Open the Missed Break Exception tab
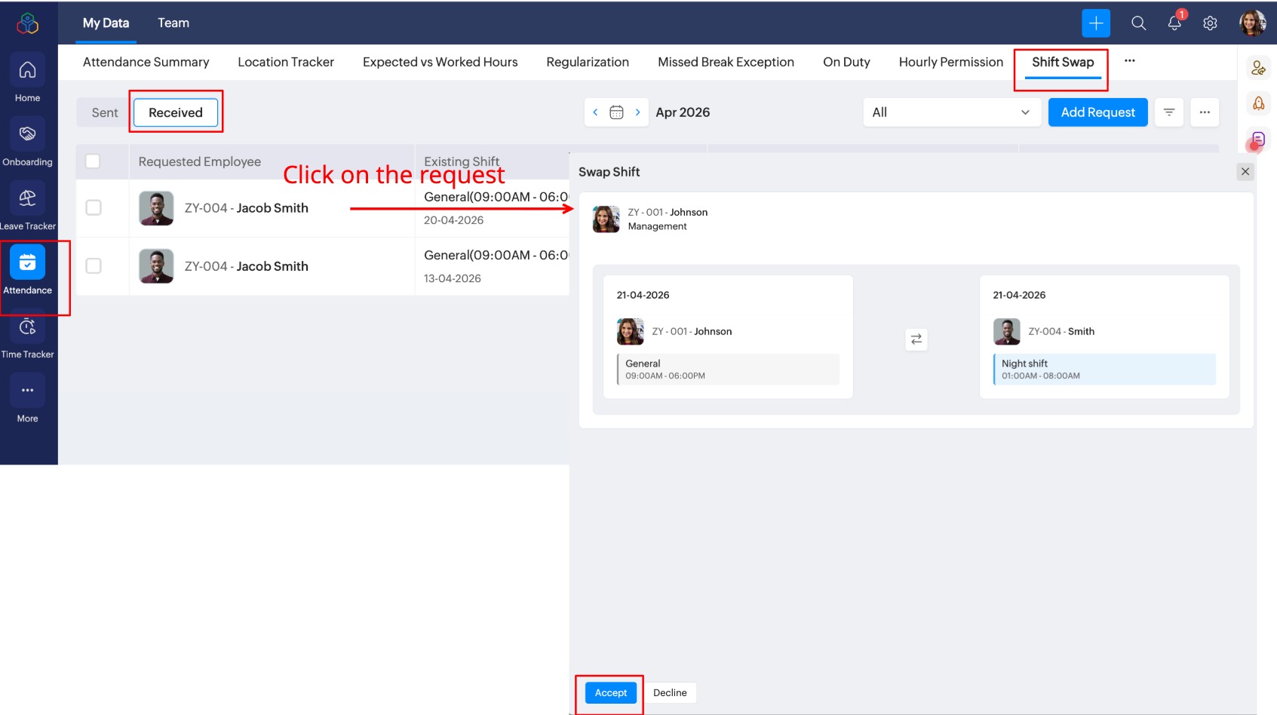The width and height of the screenshot is (1277, 715). [x=726, y=62]
